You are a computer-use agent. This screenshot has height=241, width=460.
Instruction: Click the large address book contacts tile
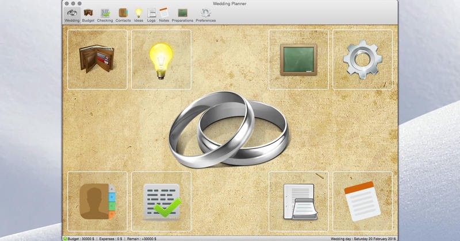[x=97, y=201]
